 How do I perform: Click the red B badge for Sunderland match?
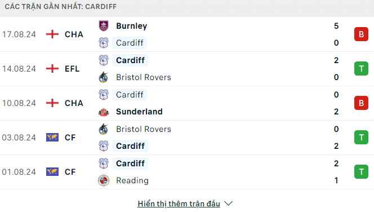361,103
